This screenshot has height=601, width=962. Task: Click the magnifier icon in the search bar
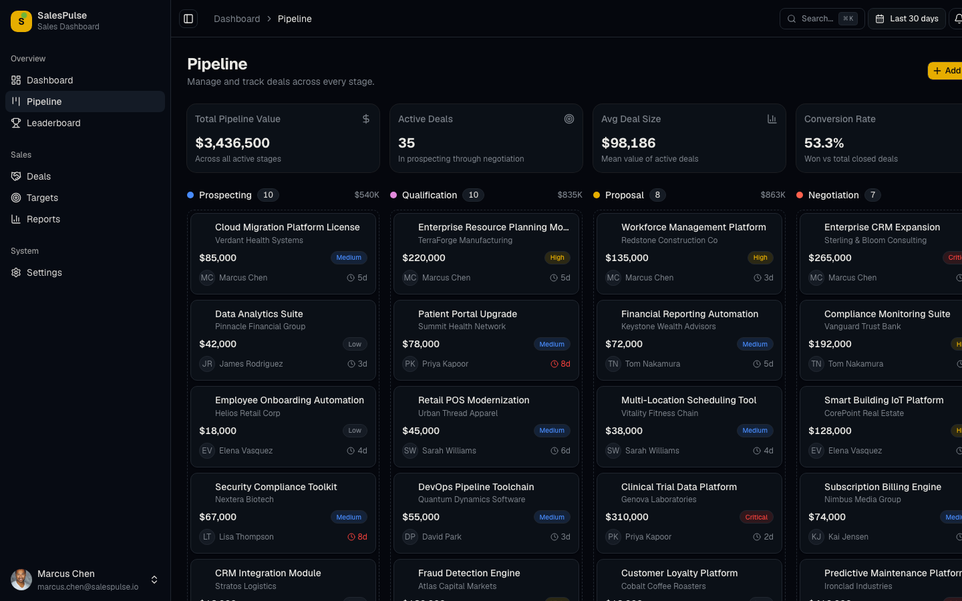point(792,18)
